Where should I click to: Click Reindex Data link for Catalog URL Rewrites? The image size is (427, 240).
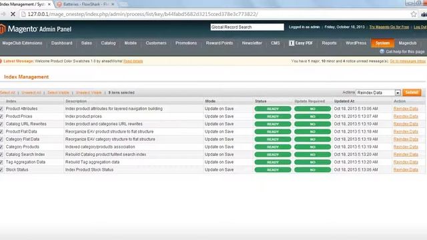click(406, 124)
